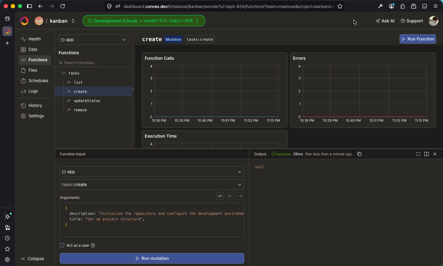Click the null output value
The width and height of the screenshot is (443, 266).
[260, 167]
